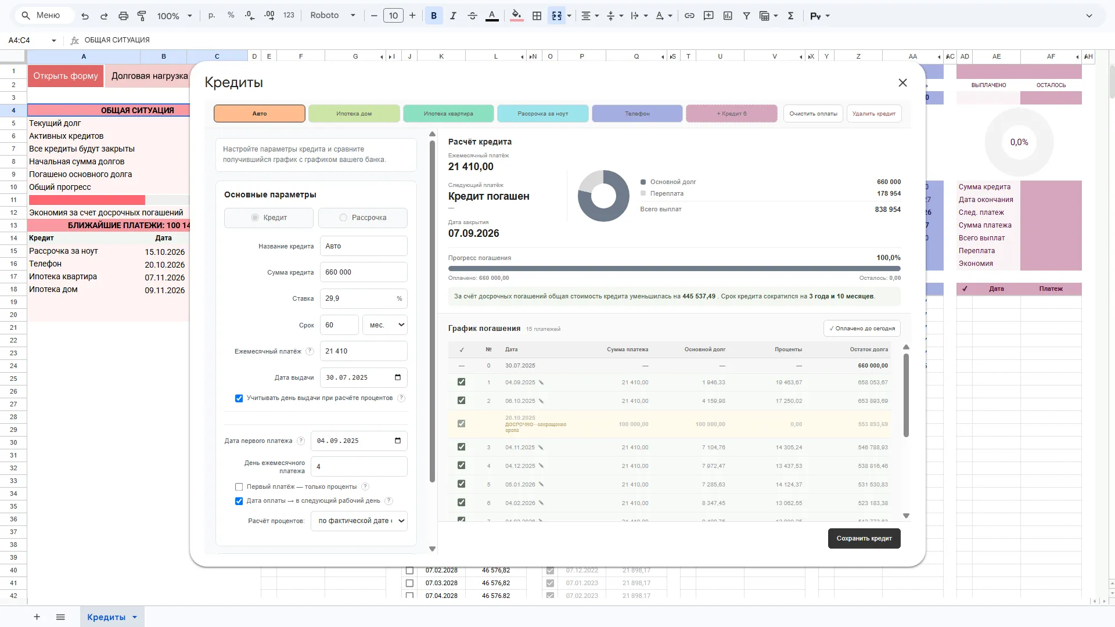Apply strikethrough formatting
Screen dimensions: 1115x627
coord(473,16)
